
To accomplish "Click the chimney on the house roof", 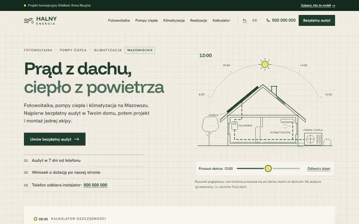I will 274,91.
